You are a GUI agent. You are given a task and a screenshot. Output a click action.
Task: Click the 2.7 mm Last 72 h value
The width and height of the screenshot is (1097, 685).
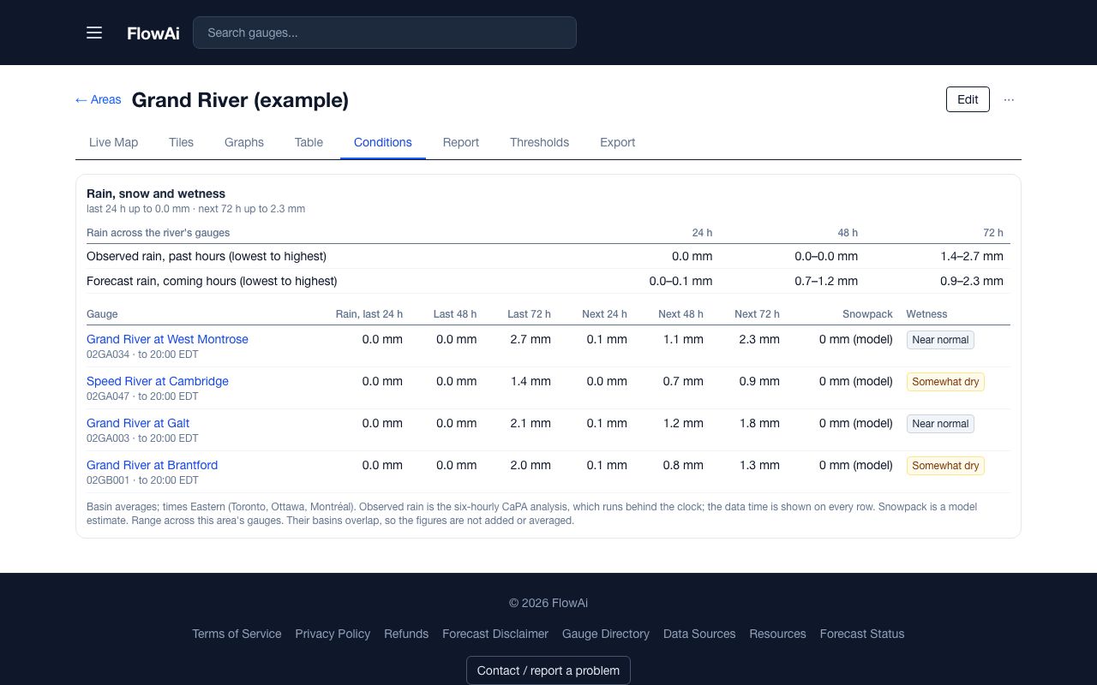(x=531, y=339)
